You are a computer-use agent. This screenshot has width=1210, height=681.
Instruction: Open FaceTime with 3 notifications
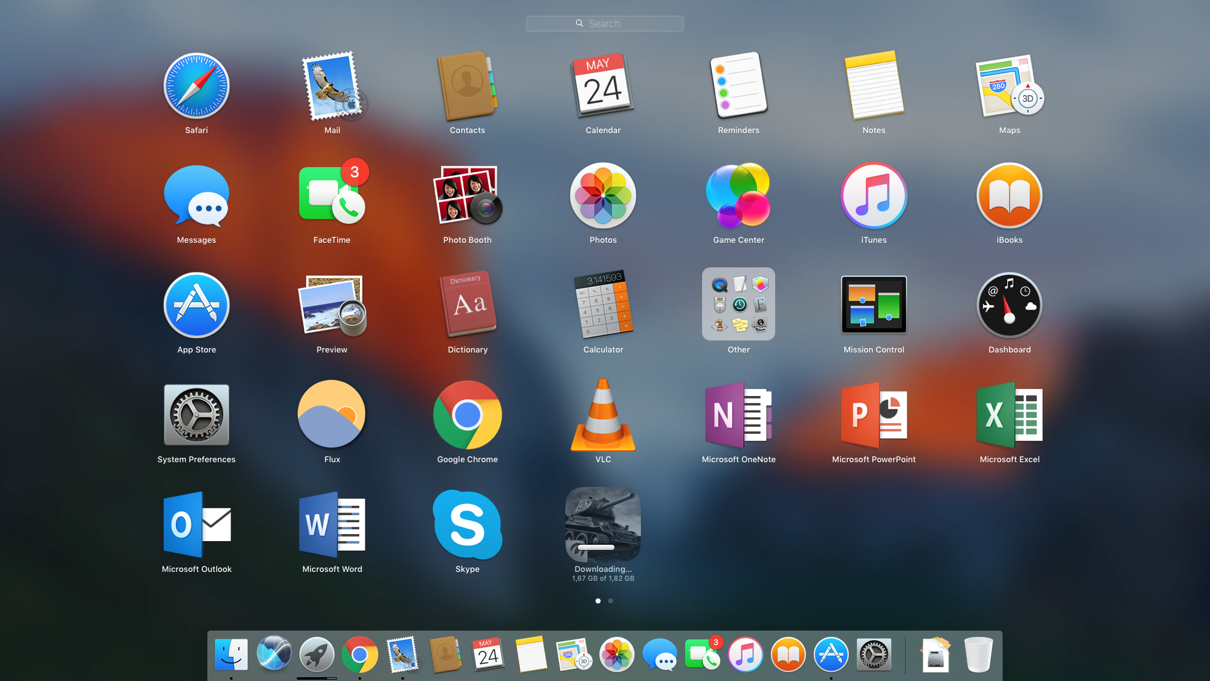coord(331,196)
